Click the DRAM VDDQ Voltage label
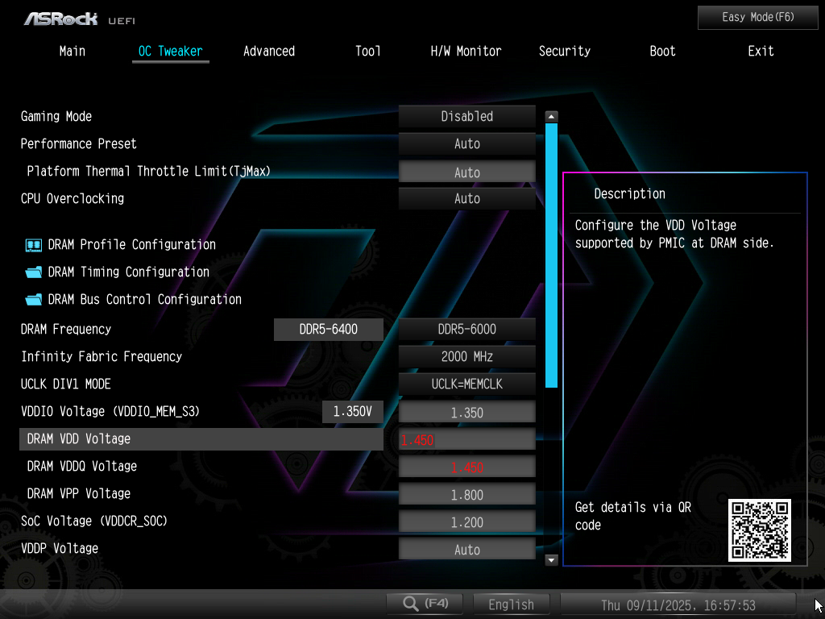Image resolution: width=825 pixels, height=619 pixels. point(82,466)
